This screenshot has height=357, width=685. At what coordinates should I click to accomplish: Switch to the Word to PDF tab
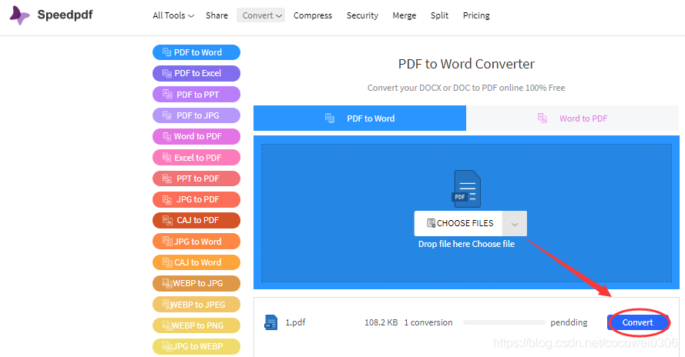click(x=573, y=118)
